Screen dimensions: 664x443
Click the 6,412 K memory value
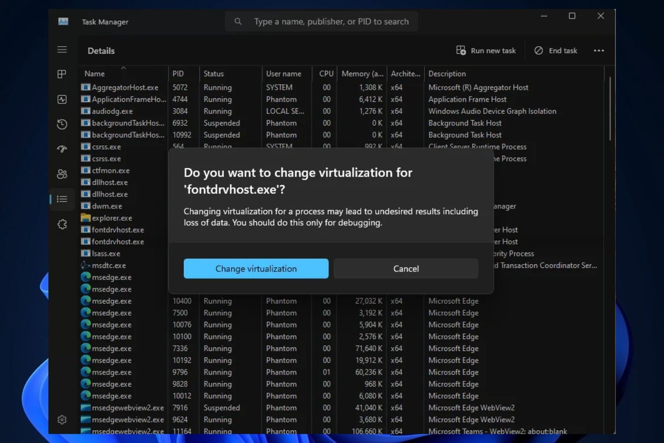371,99
